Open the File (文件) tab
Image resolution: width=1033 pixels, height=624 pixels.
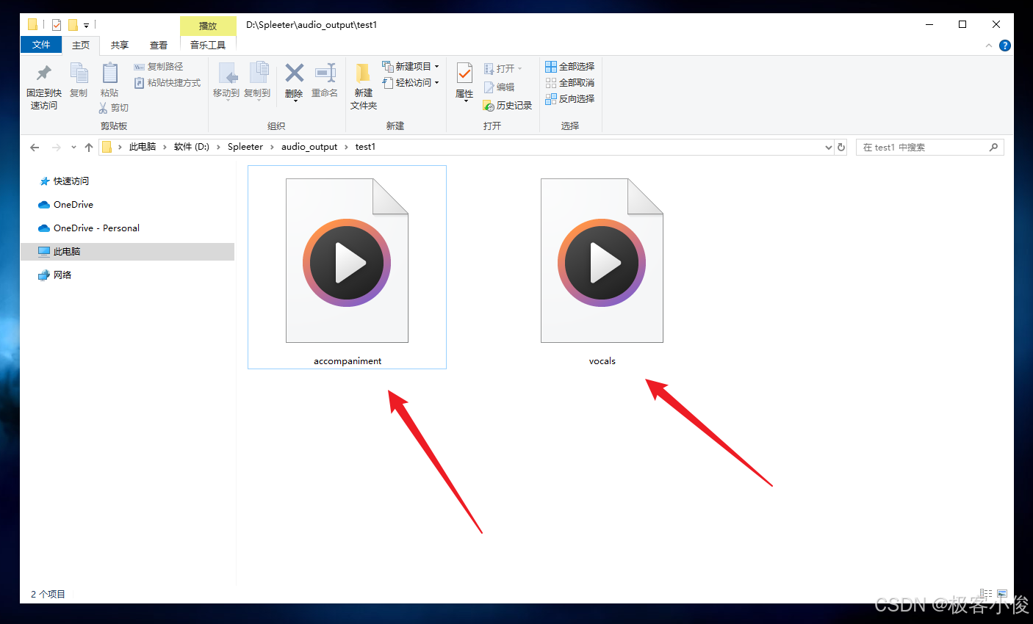coord(41,45)
